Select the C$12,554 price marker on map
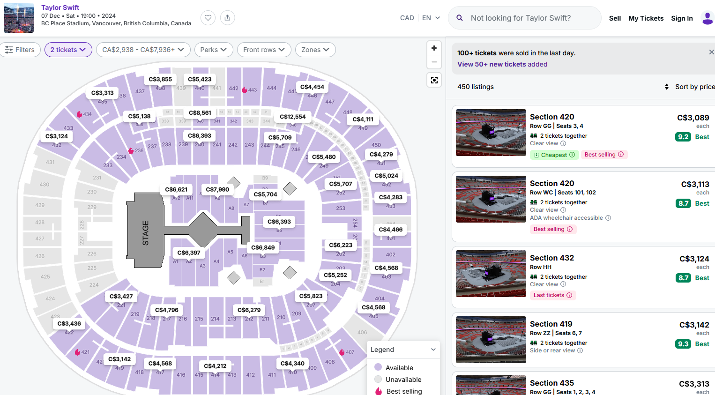Viewport: 715px width, 395px height. click(293, 117)
